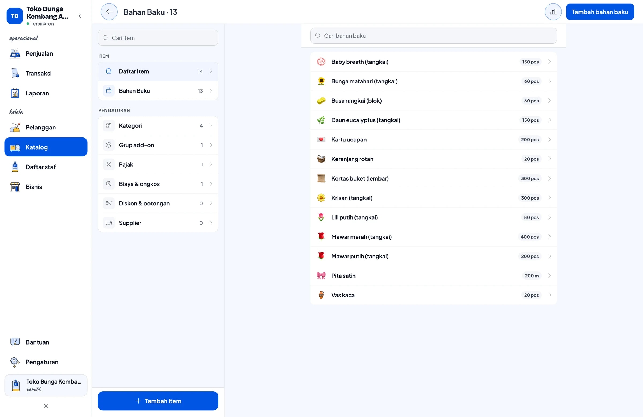
Task: Click the 300 pcs badge for Krisan
Action: click(x=529, y=198)
